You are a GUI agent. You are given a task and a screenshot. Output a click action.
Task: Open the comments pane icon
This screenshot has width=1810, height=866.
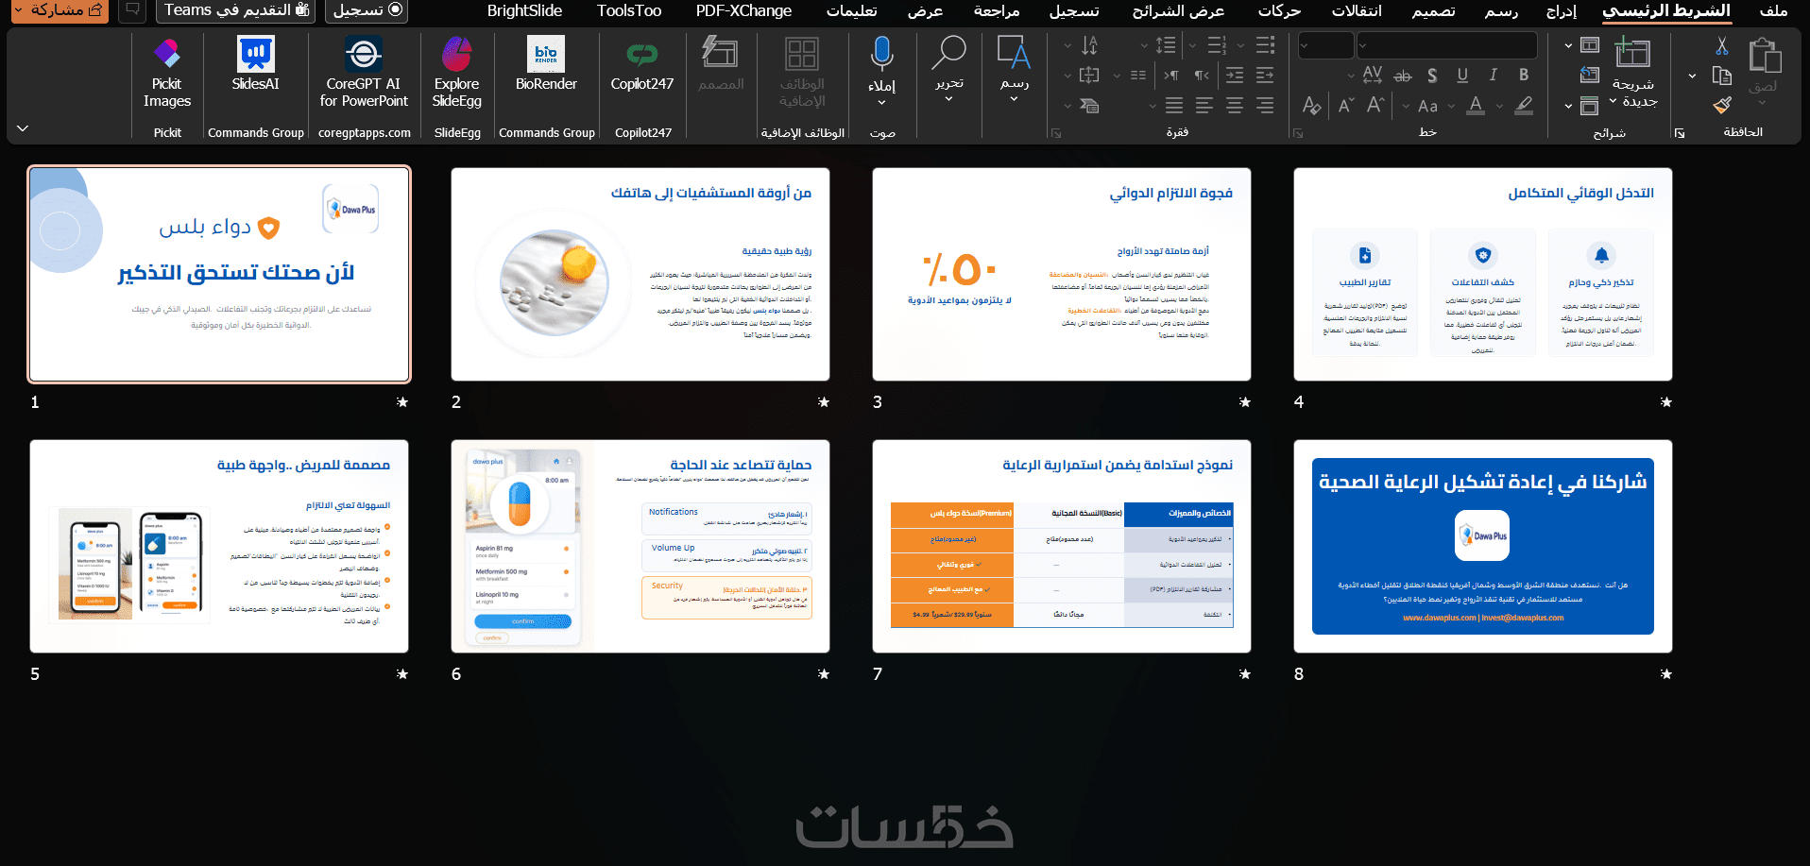[132, 10]
